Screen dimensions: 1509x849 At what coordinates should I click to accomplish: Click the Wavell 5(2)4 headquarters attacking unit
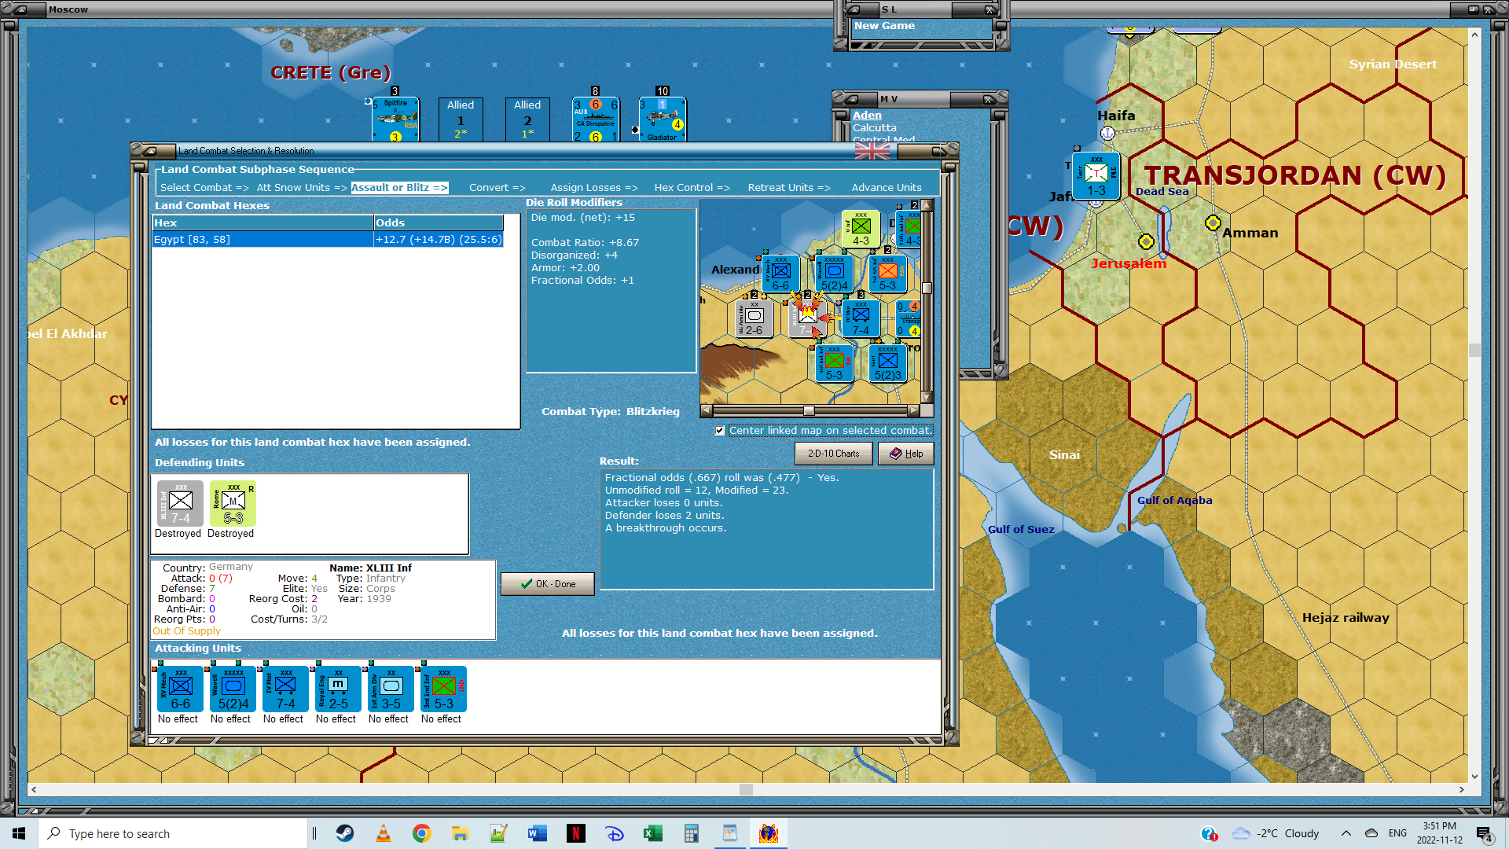click(233, 689)
